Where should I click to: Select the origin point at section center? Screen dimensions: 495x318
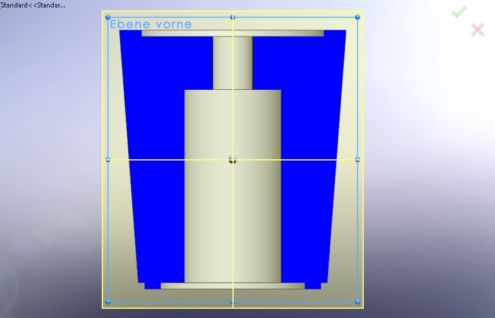coord(232,159)
